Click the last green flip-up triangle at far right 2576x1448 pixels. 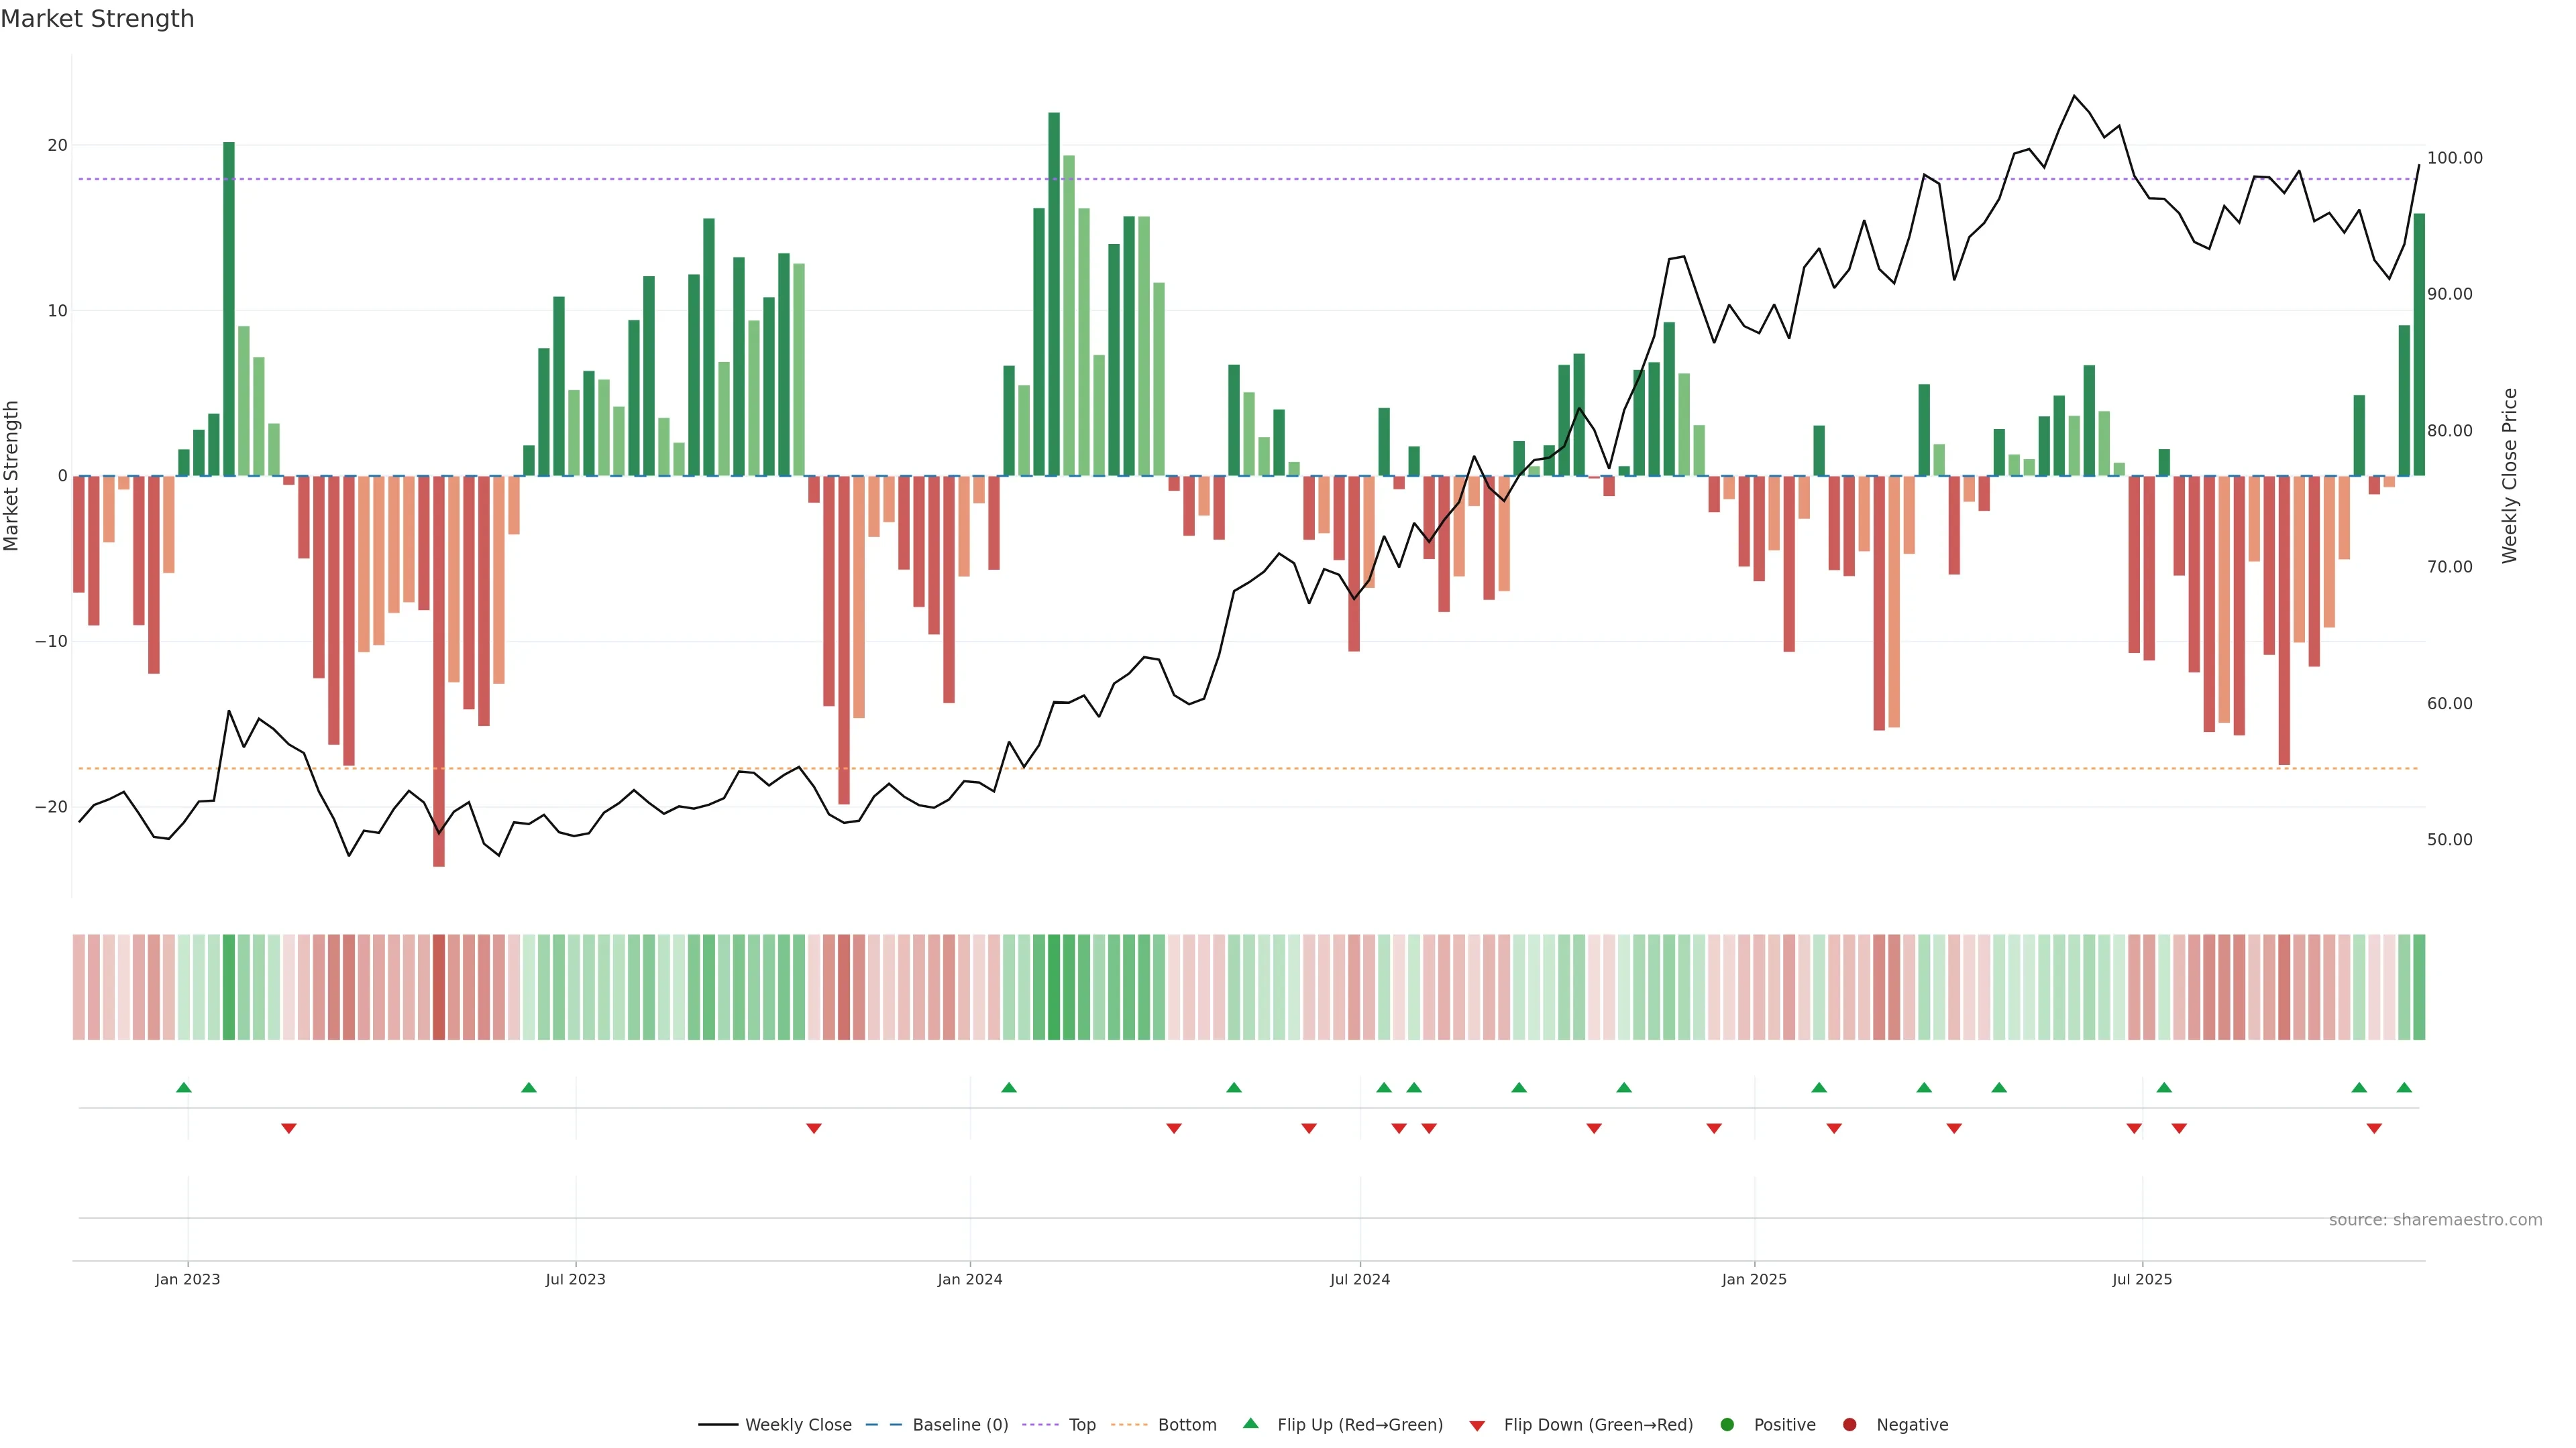2404,1087
